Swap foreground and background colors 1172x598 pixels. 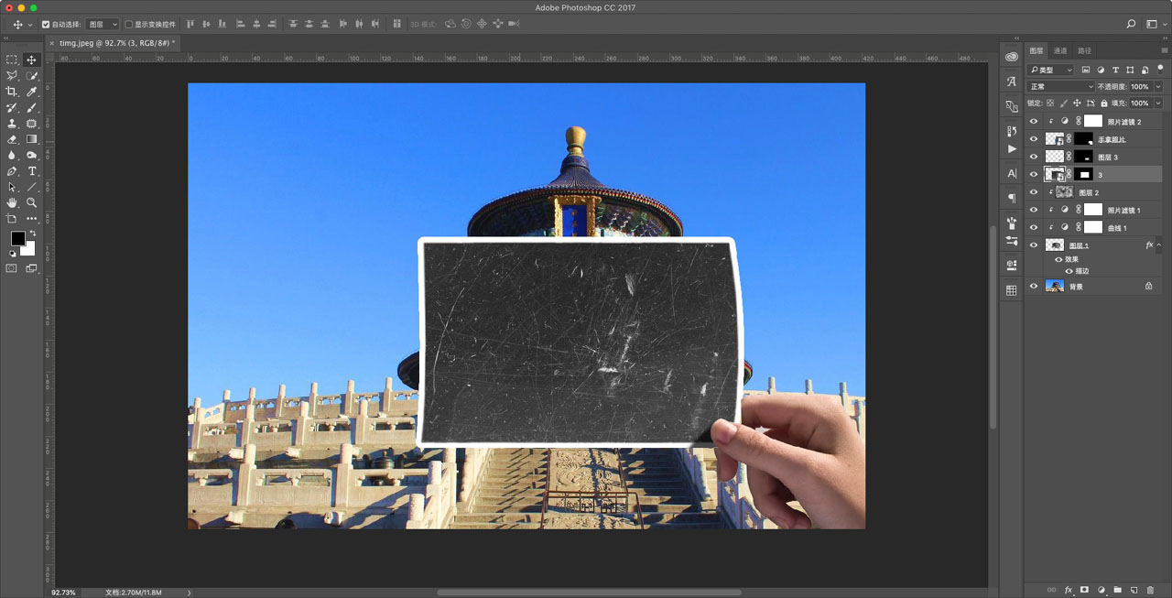click(x=32, y=234)
